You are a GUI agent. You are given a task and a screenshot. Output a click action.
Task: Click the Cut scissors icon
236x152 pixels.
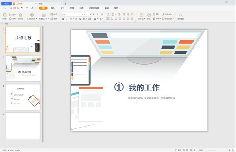[x=11, y=14]
